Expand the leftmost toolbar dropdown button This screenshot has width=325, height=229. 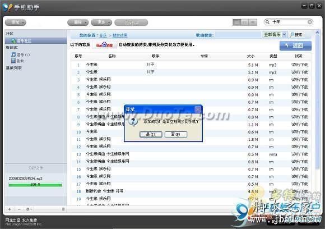tap(16, 22)
